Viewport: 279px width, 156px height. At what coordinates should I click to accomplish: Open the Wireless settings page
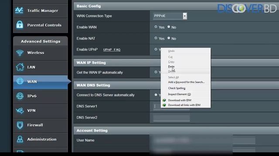(41, 53)
